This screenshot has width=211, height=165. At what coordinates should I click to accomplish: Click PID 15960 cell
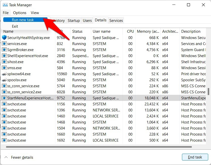[x=62, y=74]
